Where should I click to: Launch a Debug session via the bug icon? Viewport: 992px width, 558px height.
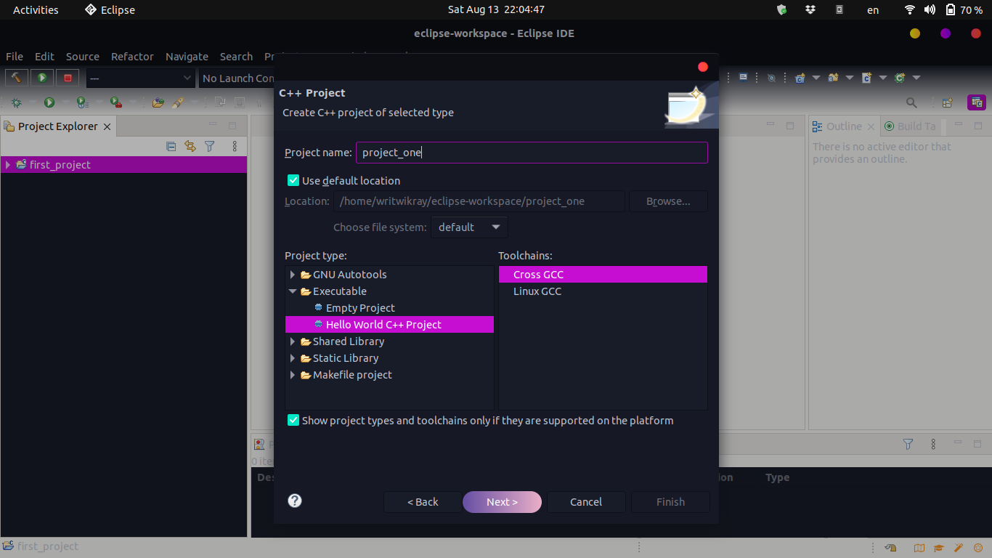(x=16, y=102)
